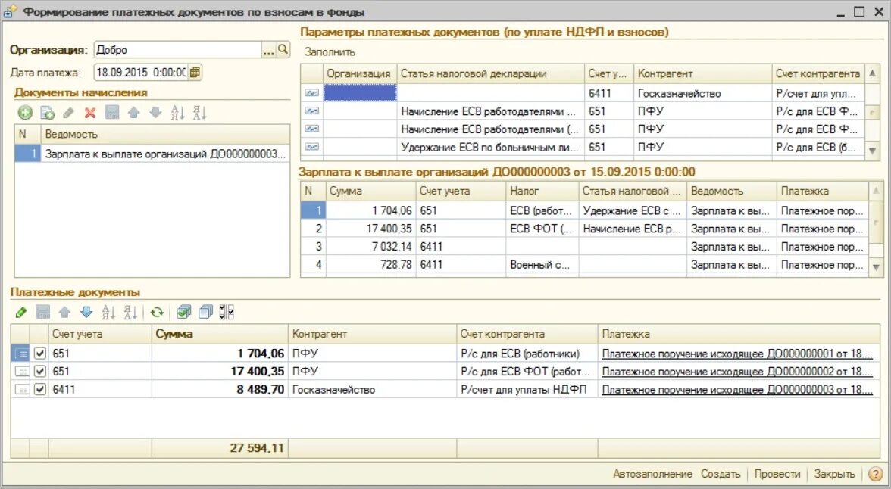This screenshot has height=489, width=891.
Task: Toggle the checkbox for the 8 489,70 row
Action: point(39,390)
